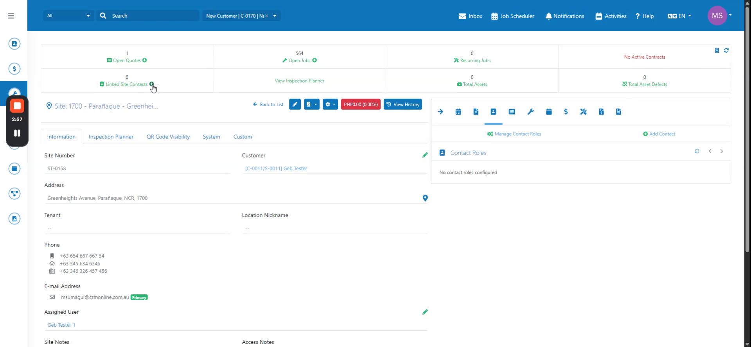Open the Job Scheduler
751x347 pixels.
click(513, 16)
